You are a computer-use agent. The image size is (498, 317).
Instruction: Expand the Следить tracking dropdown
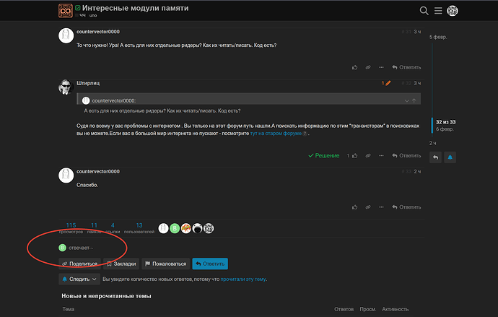[x=79, y=278]
